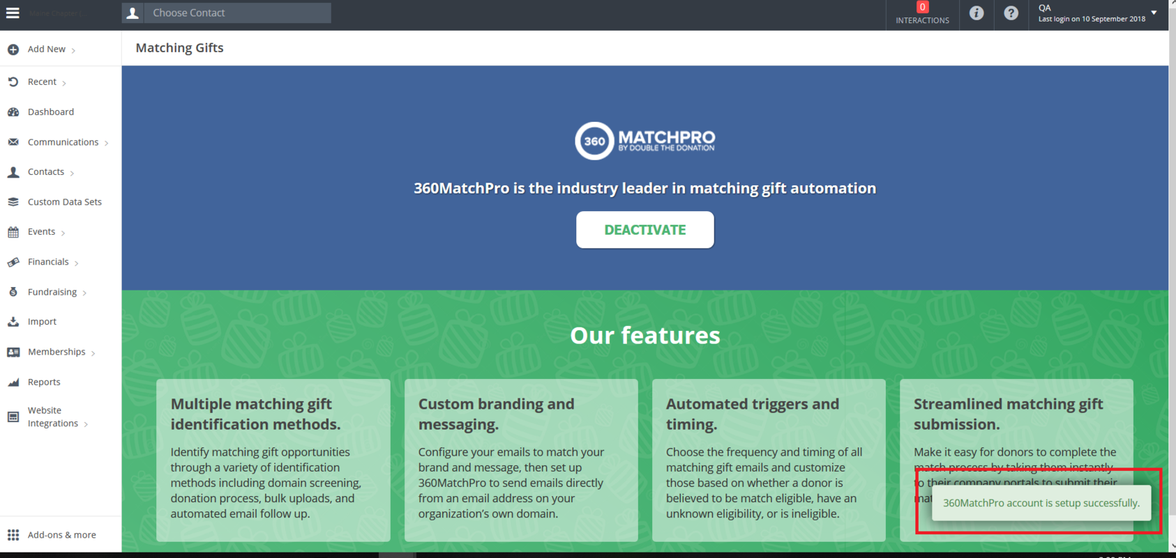Select Import in the sidebar
Screen dimensions: 1176x558
coord(42,322)
